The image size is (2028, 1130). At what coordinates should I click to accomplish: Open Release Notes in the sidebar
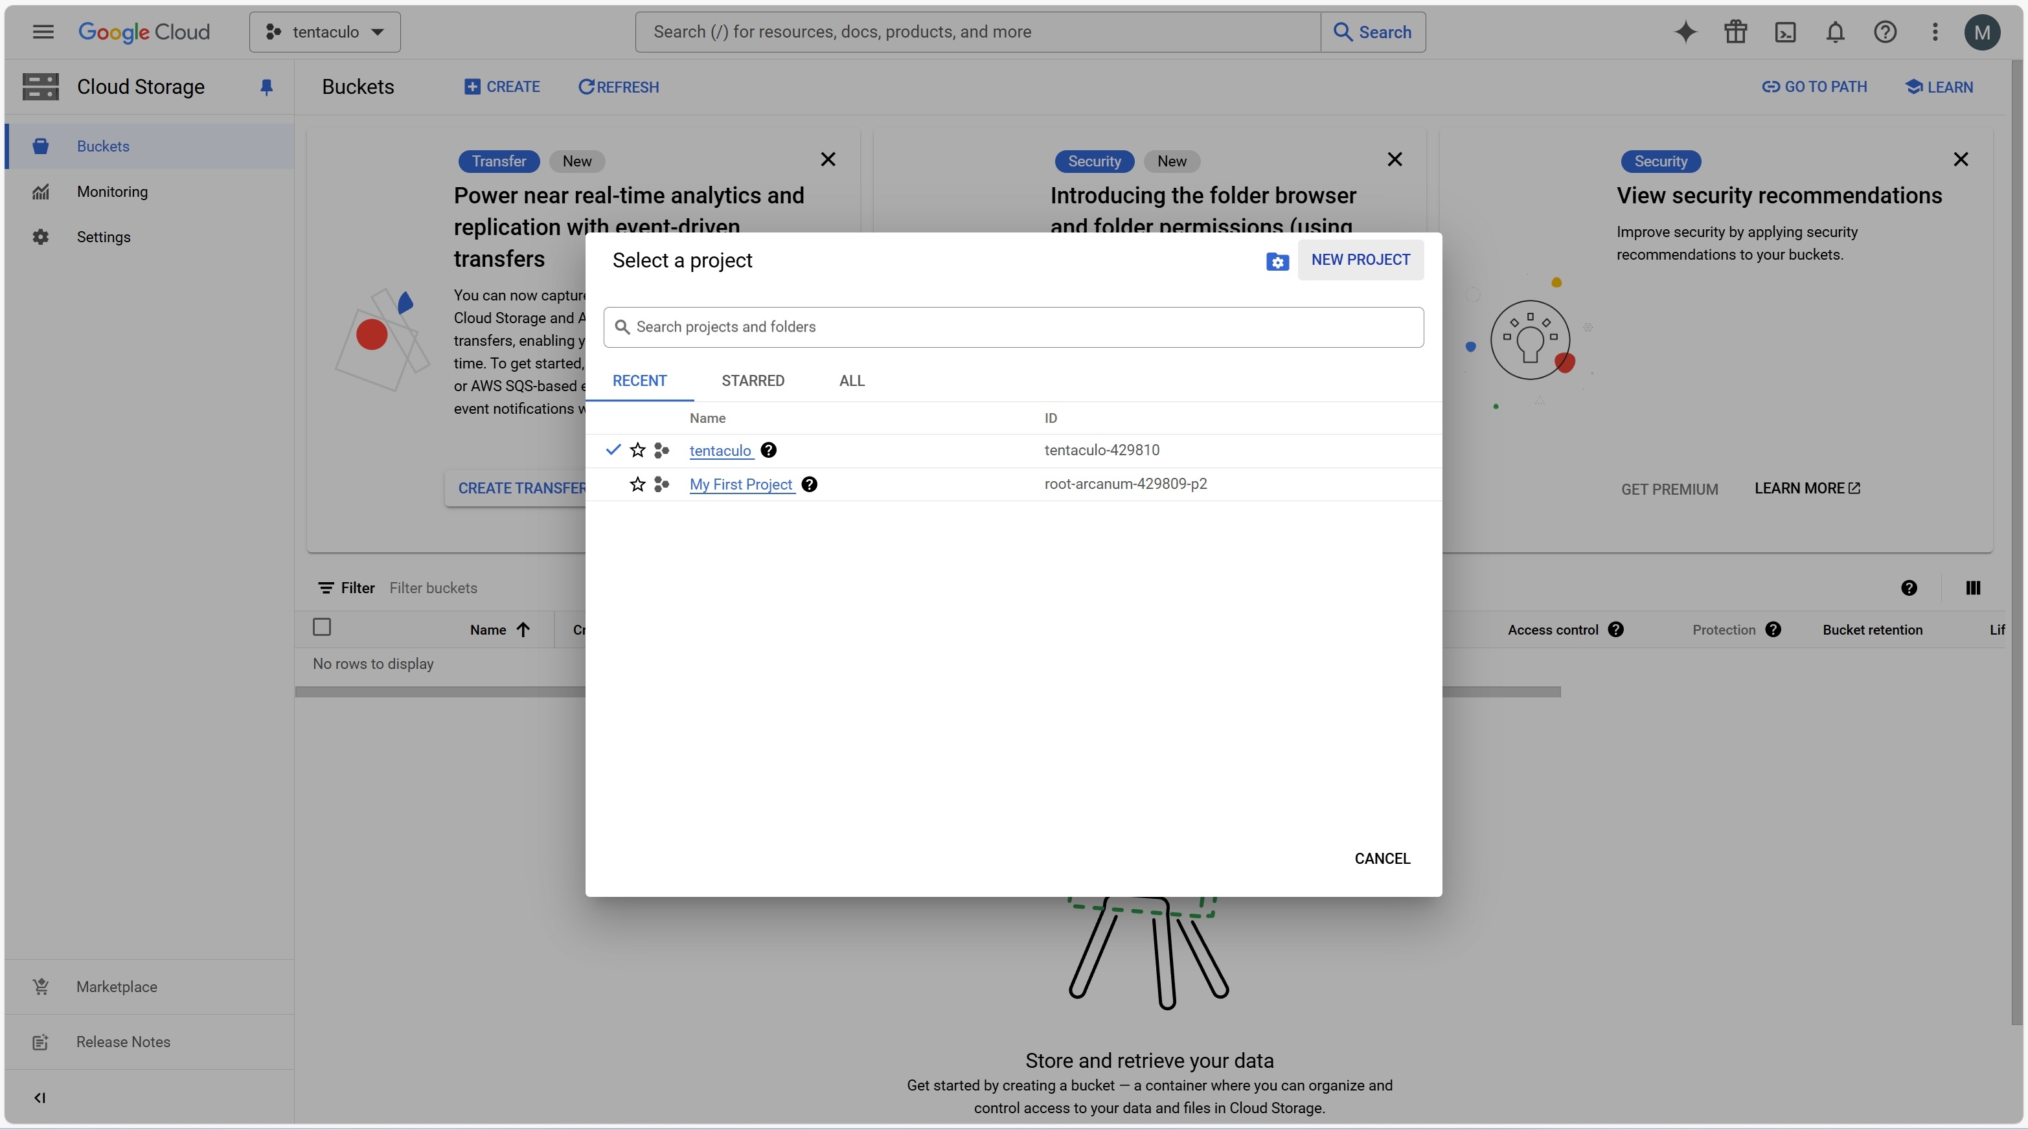[x=150, y=1042]
